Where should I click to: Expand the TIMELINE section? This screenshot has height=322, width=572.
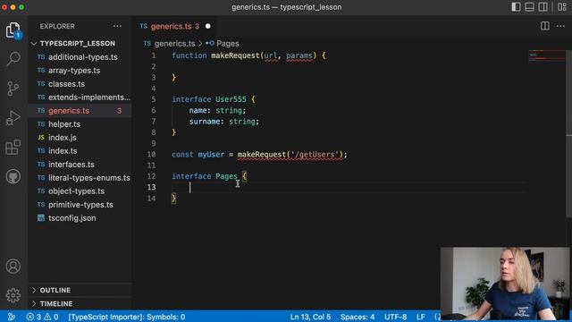[56, 304]
